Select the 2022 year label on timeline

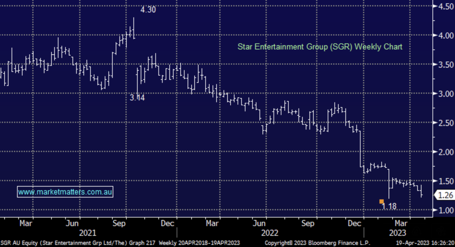270,233
